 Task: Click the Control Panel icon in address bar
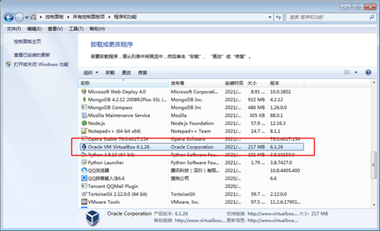coord(34,17)
